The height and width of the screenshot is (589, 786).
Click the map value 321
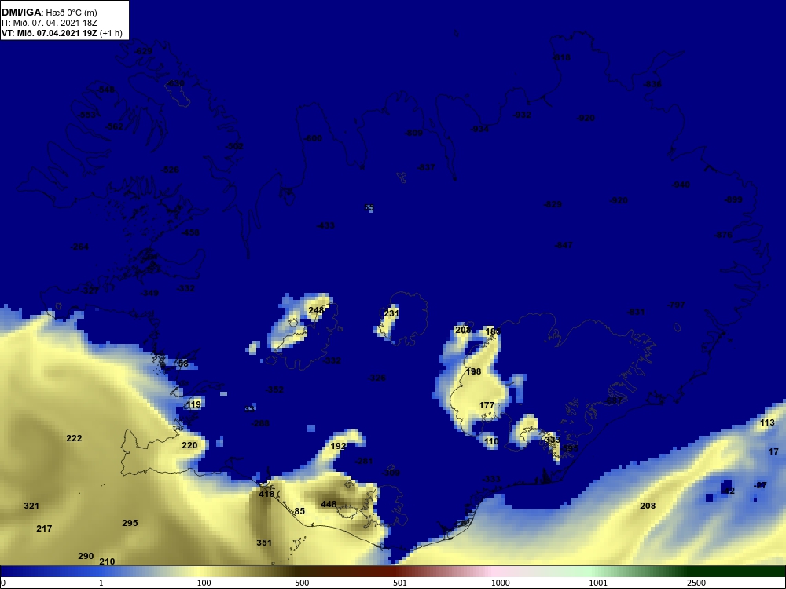pos(31,506)
